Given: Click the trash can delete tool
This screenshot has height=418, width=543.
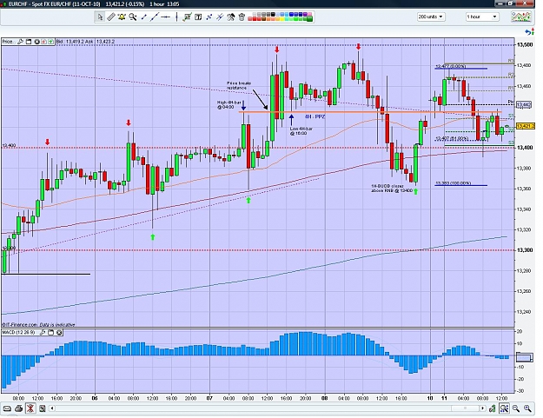Looking at the screenshot, I should pyautogui.click(x=242, y=17).
